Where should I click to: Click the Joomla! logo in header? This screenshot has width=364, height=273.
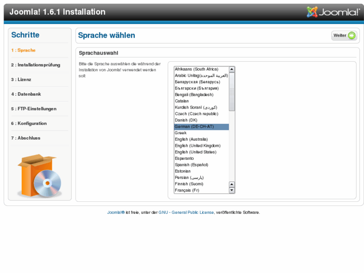tap(333, 12)
